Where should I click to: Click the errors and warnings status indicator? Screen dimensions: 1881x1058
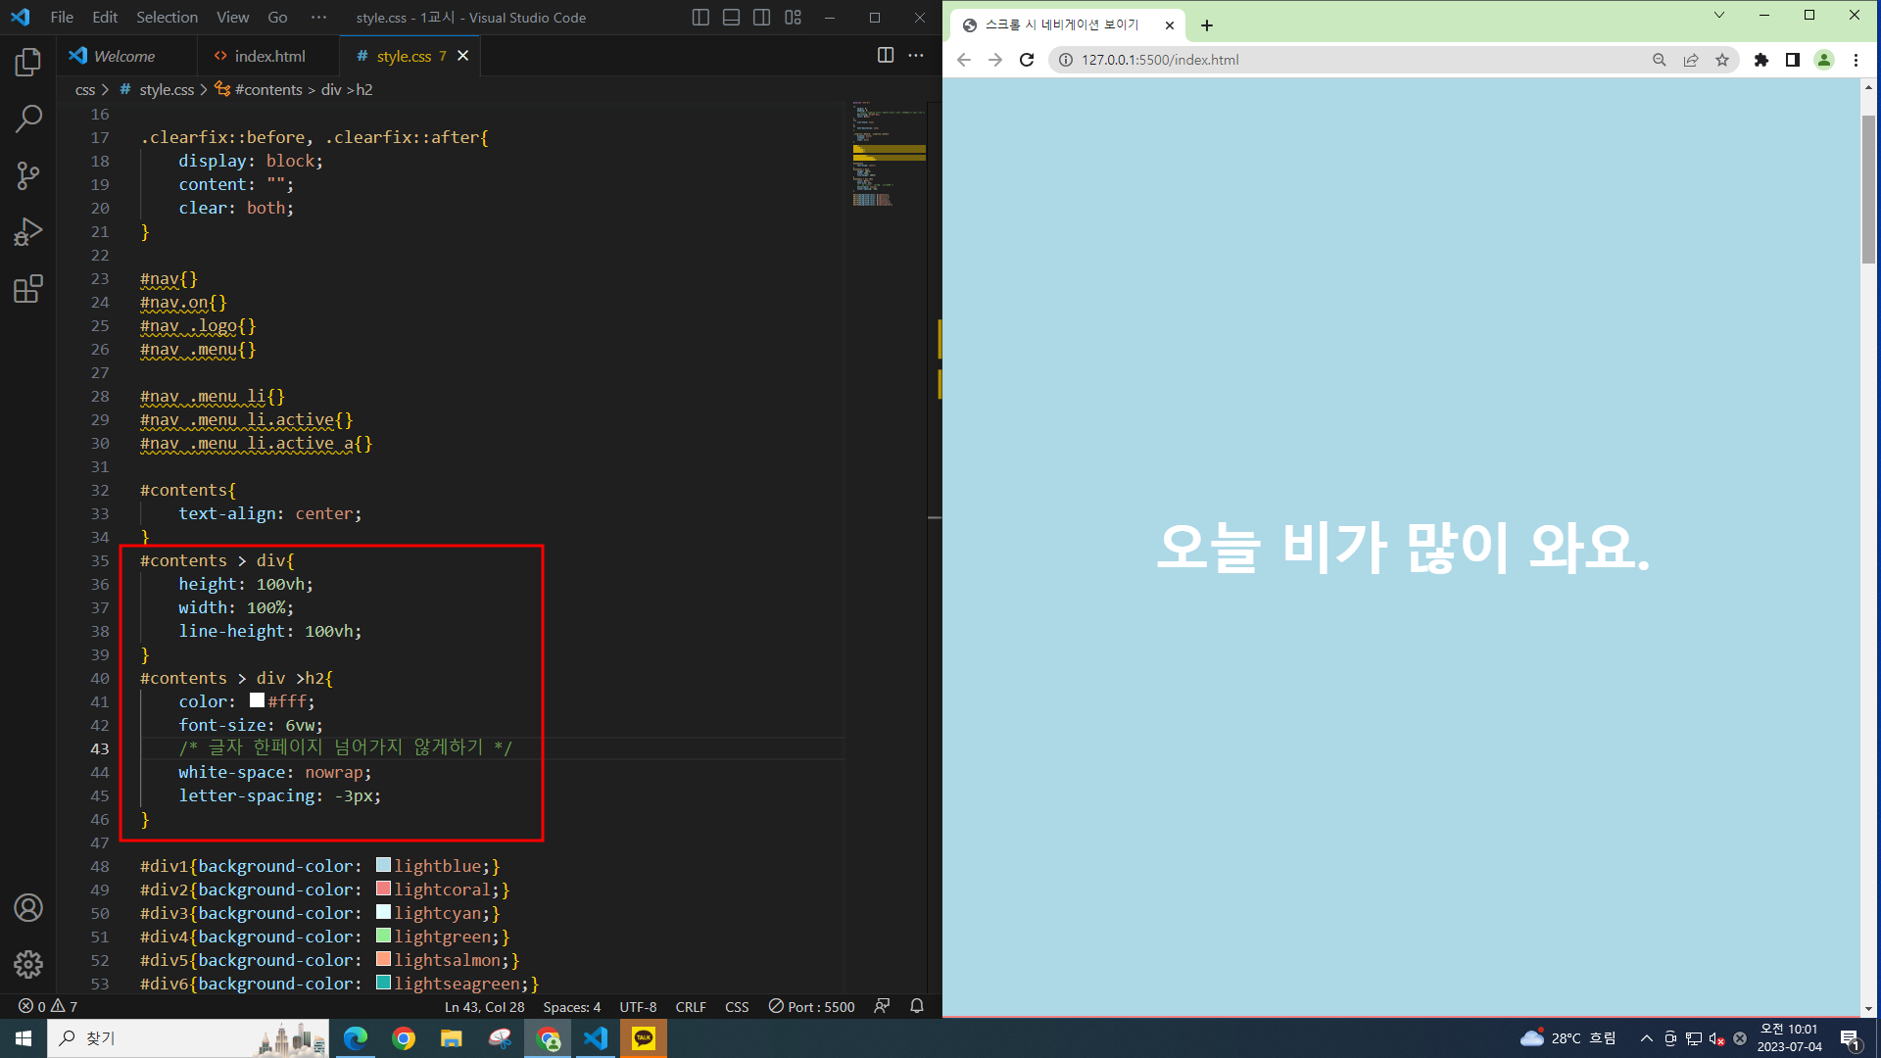click(x=47, y=1006)
